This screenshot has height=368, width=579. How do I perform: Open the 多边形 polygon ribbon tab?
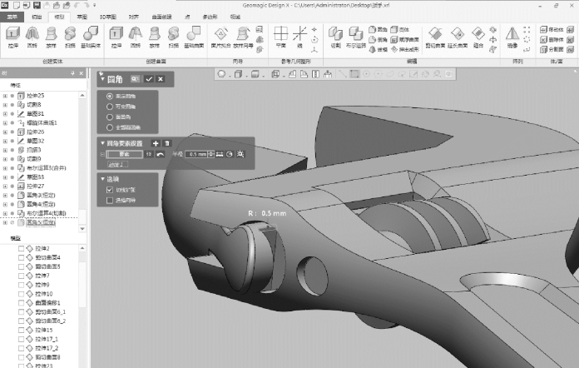point(210,16)
